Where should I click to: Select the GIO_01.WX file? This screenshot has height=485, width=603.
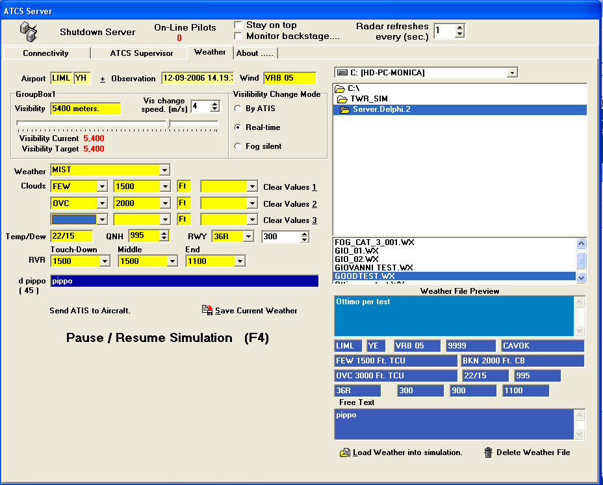click(454, 251)
